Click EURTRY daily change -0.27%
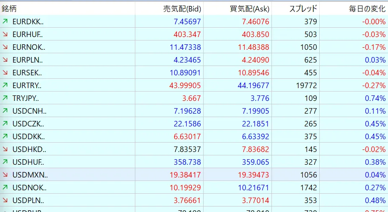The image size is (388, 212). pos(374,86)
